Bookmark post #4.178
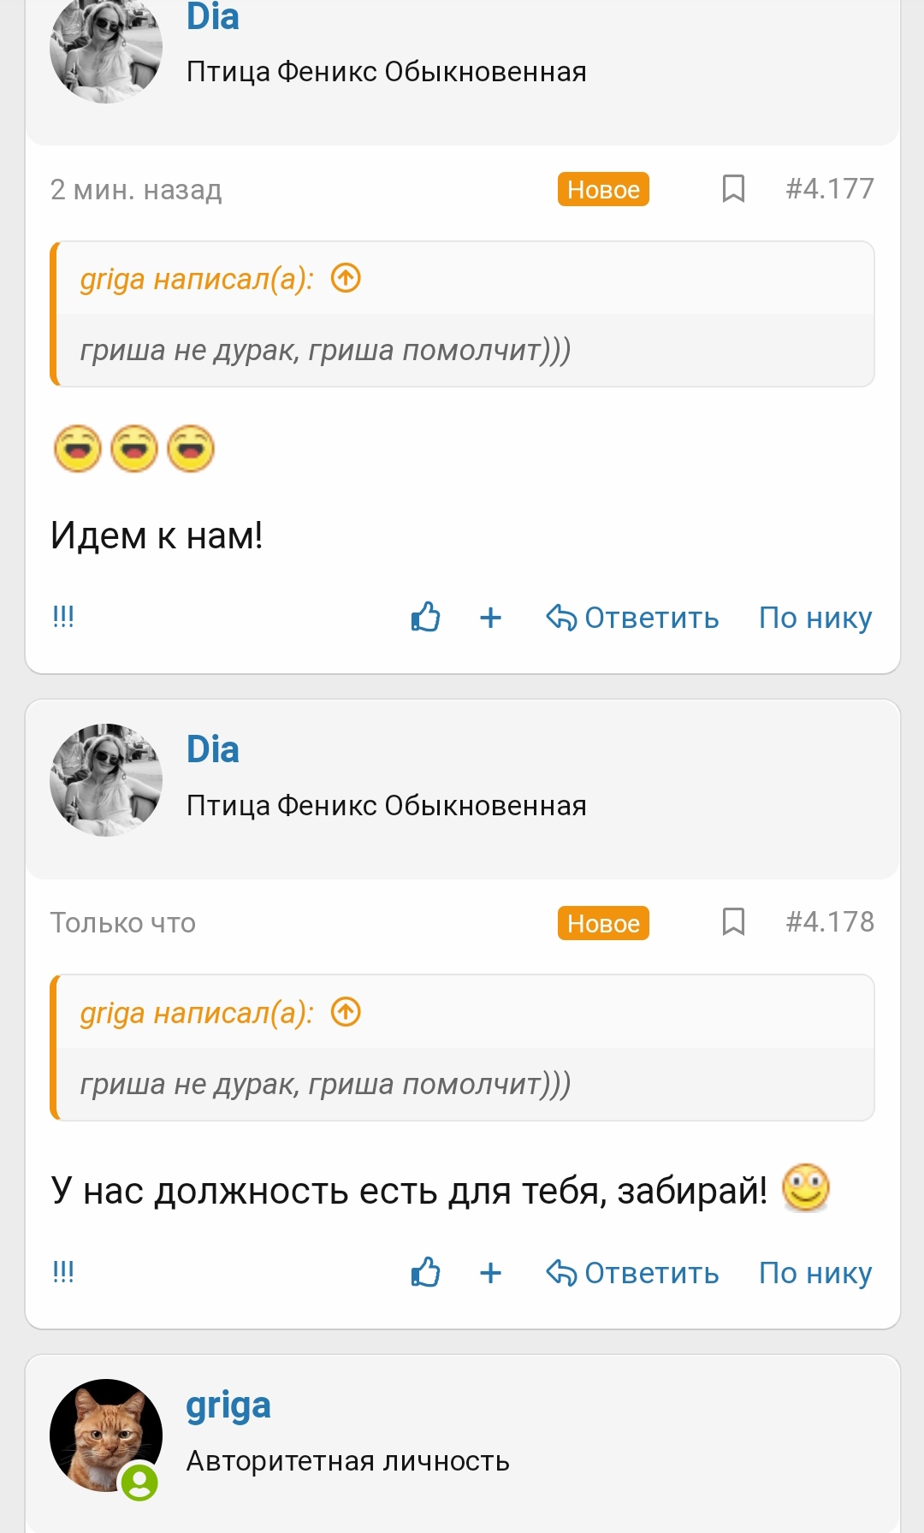The image size is (924, 1533). tap(733, 922)
